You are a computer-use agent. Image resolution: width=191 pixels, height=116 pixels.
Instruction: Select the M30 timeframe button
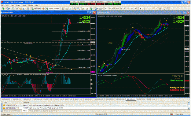[117, 9]
